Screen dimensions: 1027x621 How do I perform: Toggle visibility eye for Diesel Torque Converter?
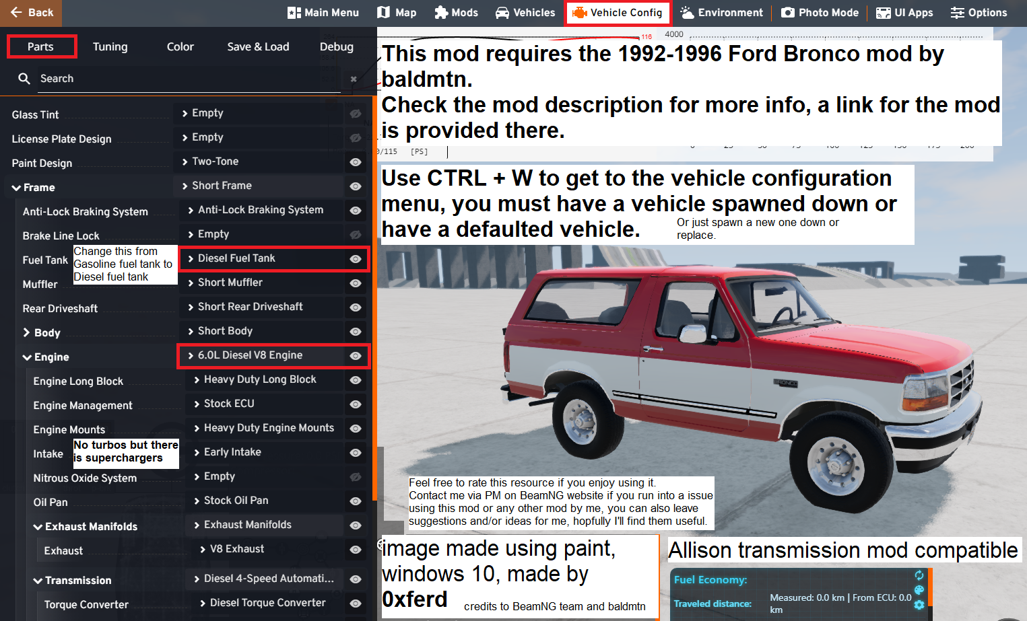click(356, 604)
